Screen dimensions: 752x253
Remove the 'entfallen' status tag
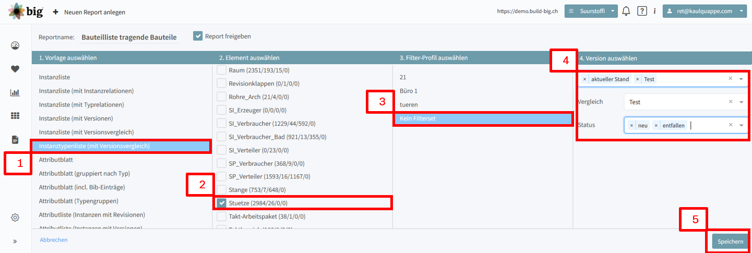coord(656,126)
